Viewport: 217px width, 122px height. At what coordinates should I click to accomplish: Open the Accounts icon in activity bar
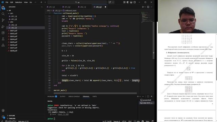3,110
